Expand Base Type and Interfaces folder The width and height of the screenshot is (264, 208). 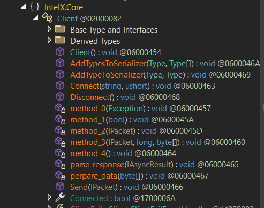pos(49,29)
